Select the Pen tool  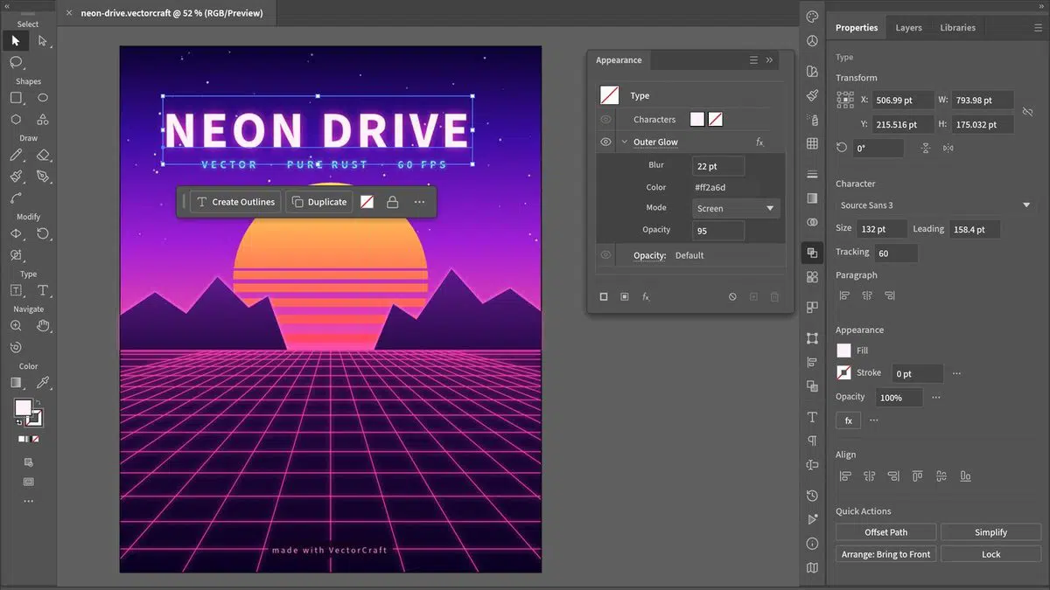click(x=43, y=176)
